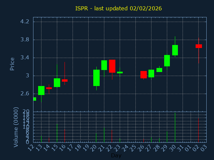The image size is (214, 160).
Task: Click the green volume bar on day 15
Action: (57, 133)
